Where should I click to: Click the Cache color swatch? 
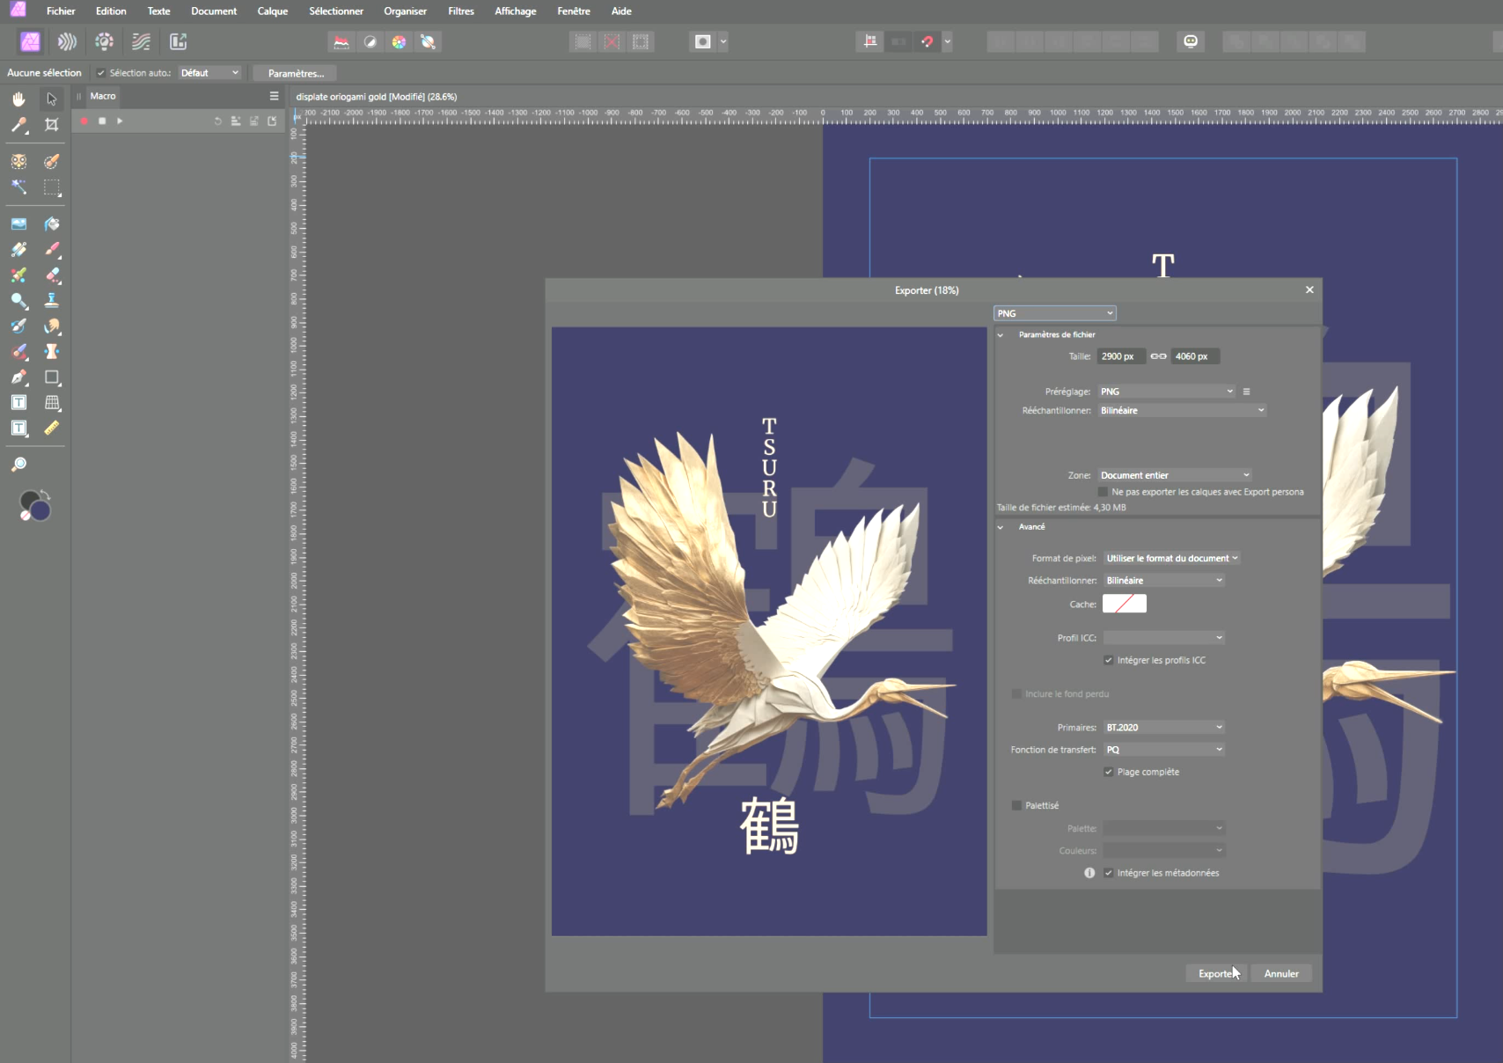tap(1124, 604)
